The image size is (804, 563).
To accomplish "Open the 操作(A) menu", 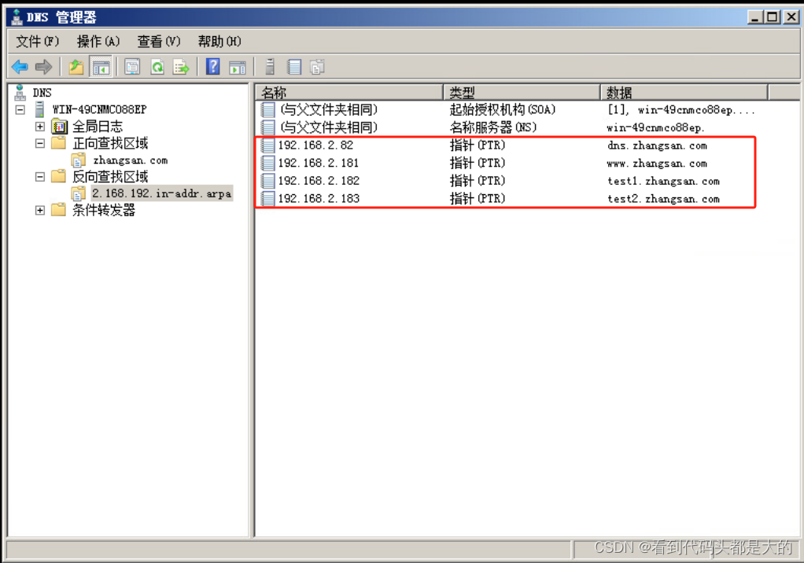I will [98, 42].
